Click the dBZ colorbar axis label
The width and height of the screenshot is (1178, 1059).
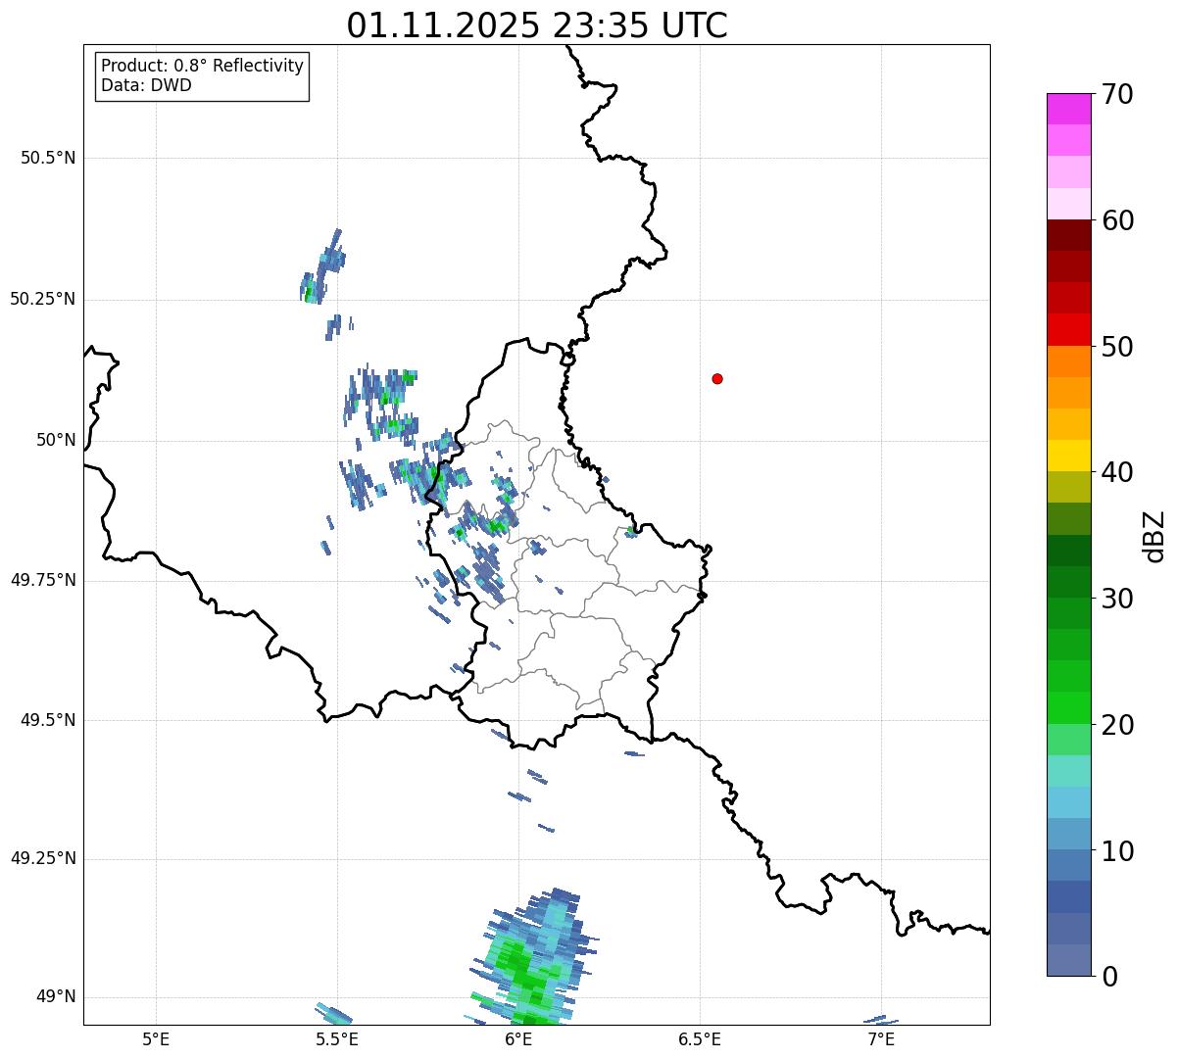click(1154, 536)
